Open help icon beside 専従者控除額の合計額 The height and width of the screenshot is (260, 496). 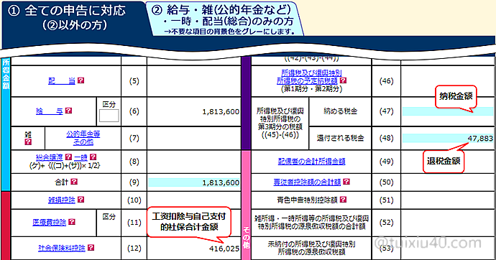(346, 182)
